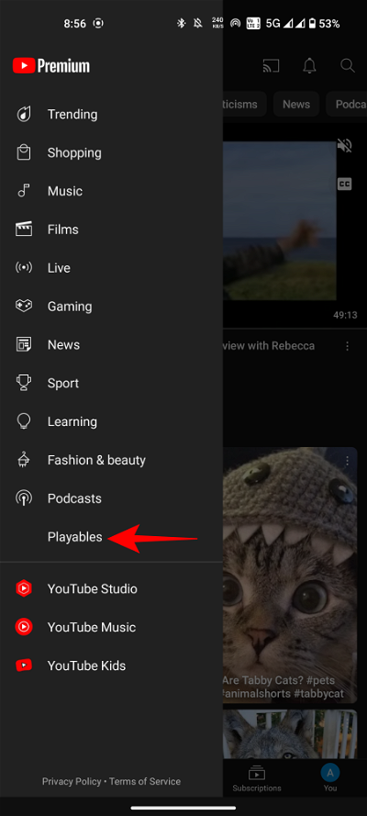Screen dimensions: 367x816
Task: Tap the 53% battery indicator
Action: point(325,24)
